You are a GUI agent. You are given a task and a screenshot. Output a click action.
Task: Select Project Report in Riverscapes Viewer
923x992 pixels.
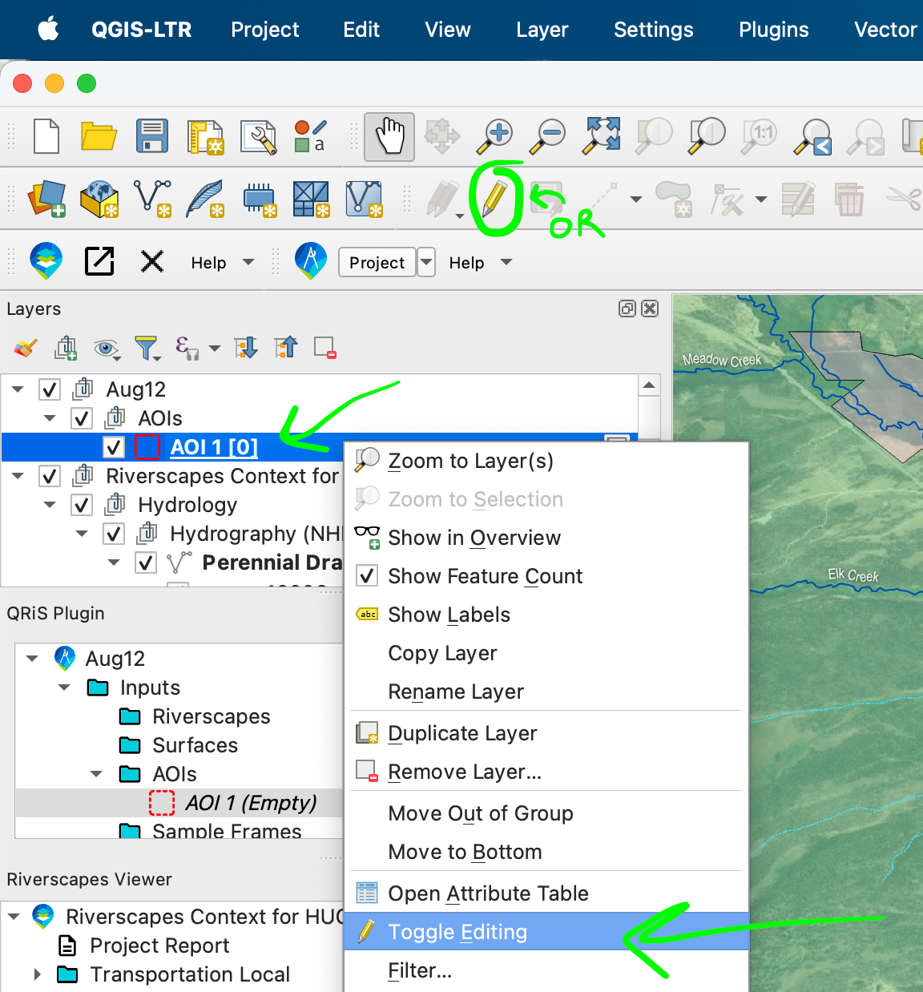point(159,946)
